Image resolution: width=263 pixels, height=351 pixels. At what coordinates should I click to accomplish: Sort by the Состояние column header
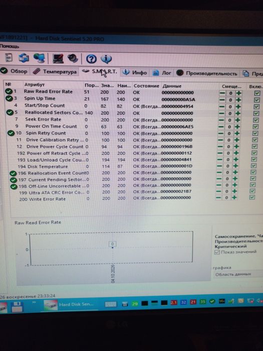[146, 86]
